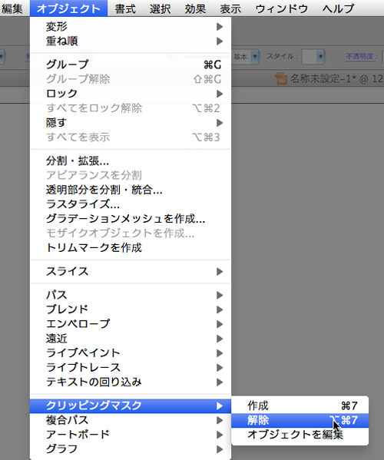The height and width of the screenshot is (460, 384).
Task: Expand the 重ね順 submenu
Action: pyautogui.click(x=131, y=41)
